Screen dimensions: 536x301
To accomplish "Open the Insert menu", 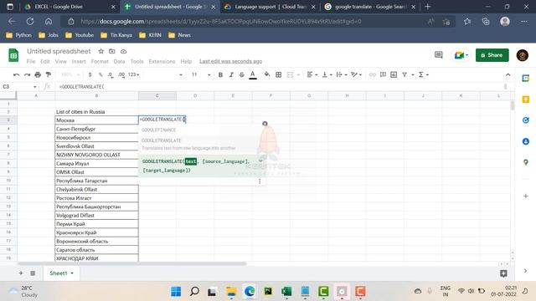I will click(x=79, y=61).
